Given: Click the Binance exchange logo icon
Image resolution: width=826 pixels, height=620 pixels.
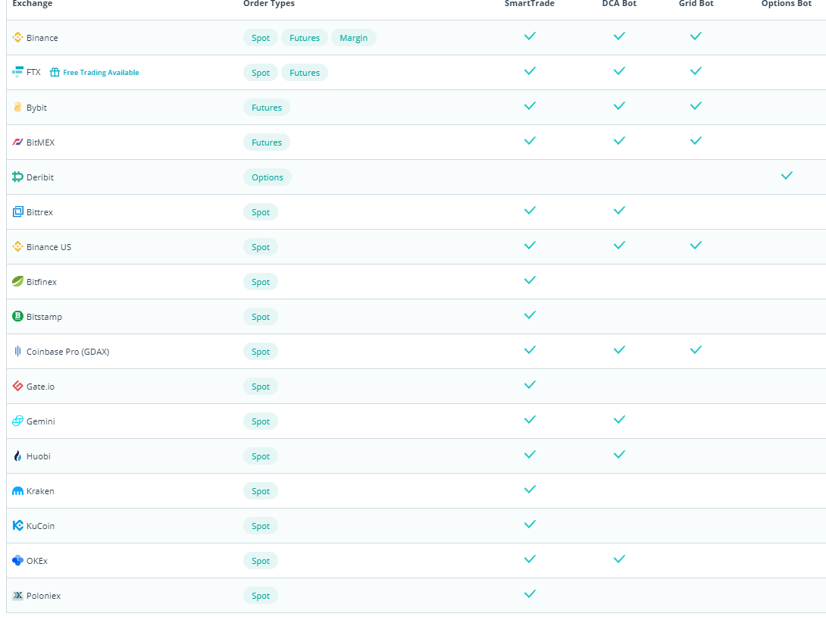Looking at the screenshot, I should click(x=18, y=37).
